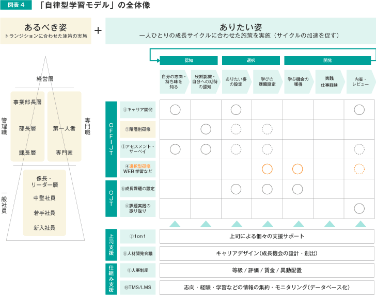Screen dimensions: 376x302
Task: Click キャリア開発 circle under 自分の志向
Action: point(175,110)
